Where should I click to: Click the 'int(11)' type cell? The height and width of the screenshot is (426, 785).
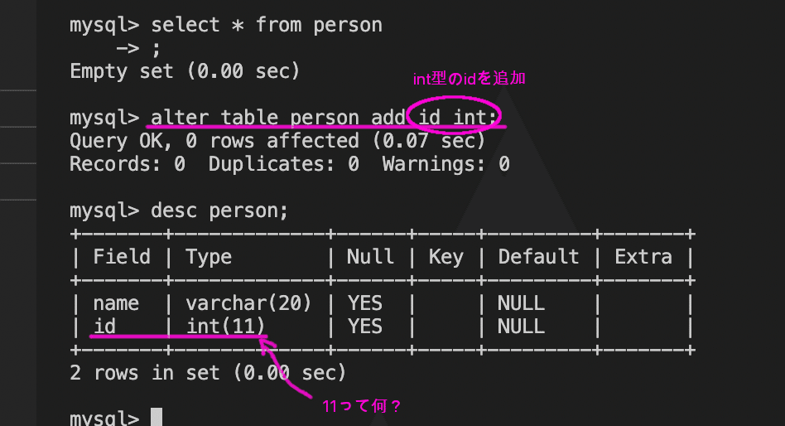pyautogui.click(x=225, y=327)
